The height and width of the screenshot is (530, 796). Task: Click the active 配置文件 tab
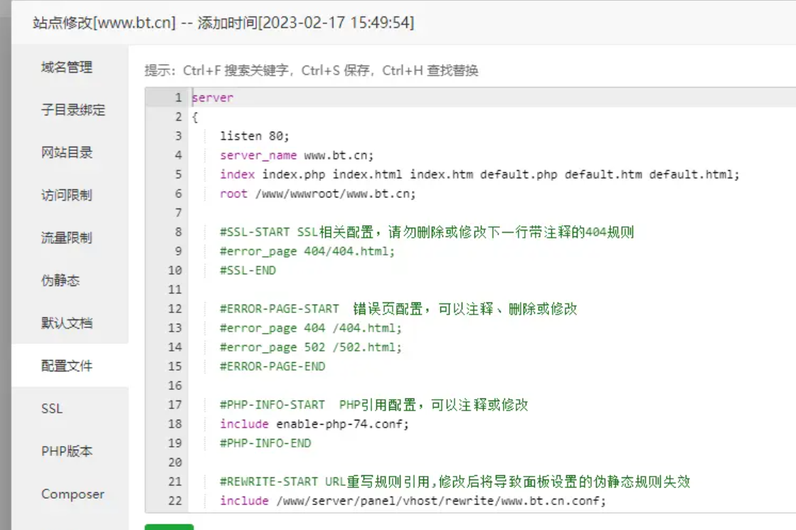67,366
